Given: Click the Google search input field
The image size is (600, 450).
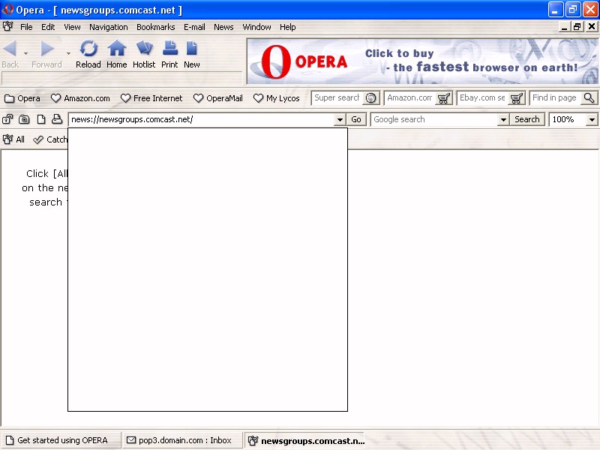Looking at the screenshot, I should tap(434, 119).
